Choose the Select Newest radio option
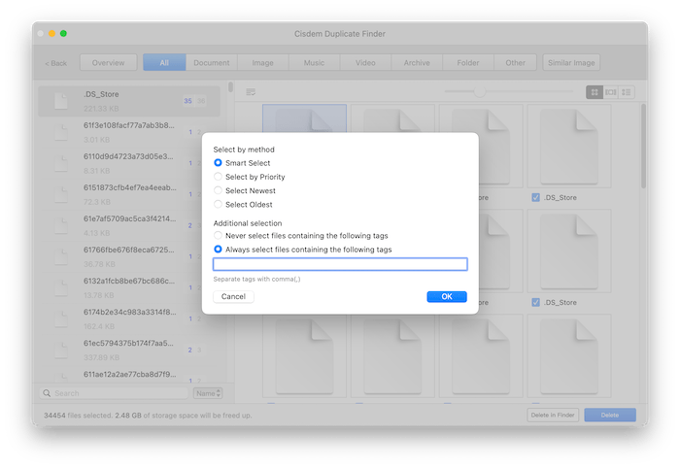 (x=219, y=191)
